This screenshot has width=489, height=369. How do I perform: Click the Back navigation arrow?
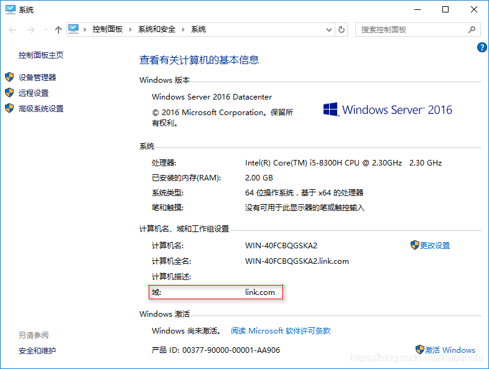[12, 30]
